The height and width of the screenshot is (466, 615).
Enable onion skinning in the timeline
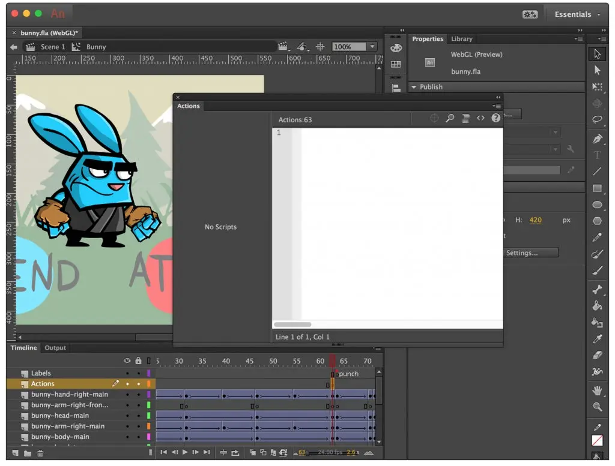[x=253, y=453]
